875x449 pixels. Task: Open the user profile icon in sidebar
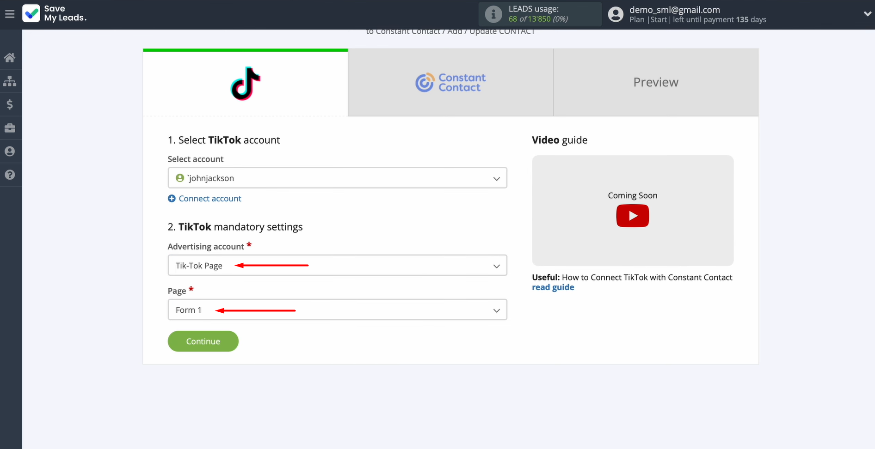(10, 151)
